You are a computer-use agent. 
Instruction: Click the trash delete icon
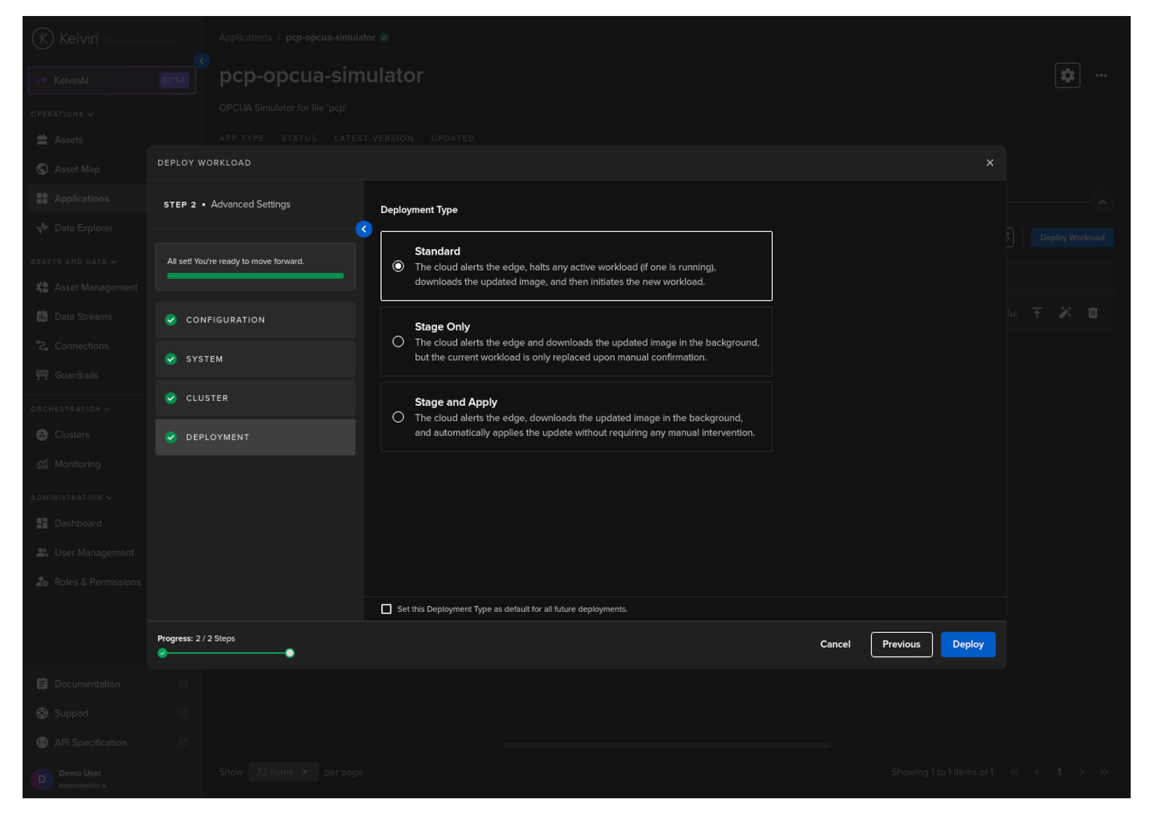tap(1092, 313)
